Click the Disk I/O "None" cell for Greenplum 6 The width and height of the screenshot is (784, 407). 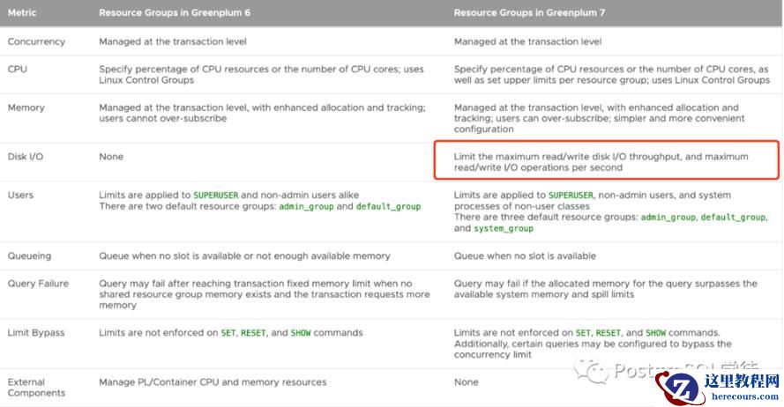point(111,157)
